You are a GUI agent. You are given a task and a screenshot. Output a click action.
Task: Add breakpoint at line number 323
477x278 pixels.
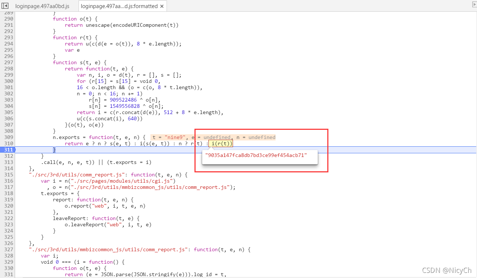point(8,224)
